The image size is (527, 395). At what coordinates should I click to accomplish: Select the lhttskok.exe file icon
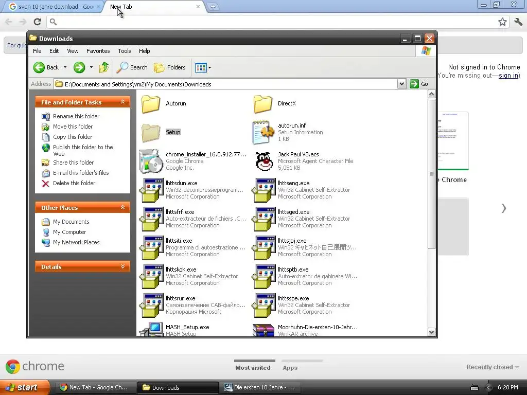coord(151,276)
